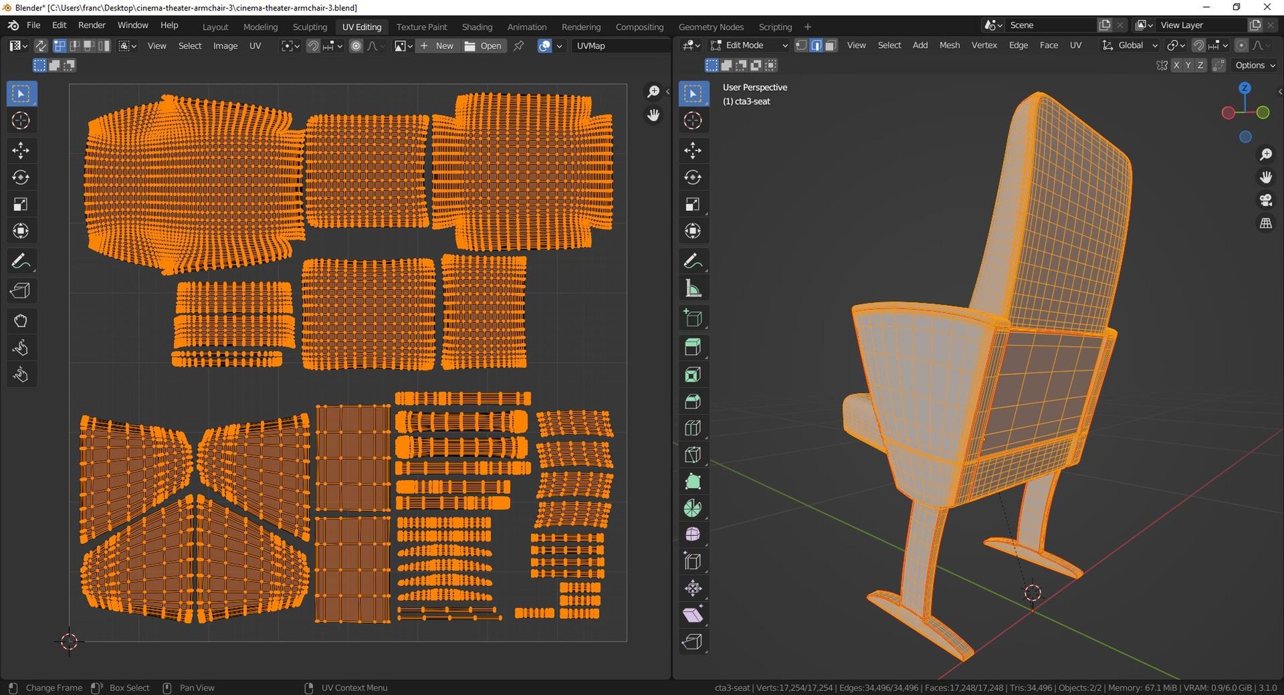Expand the Global transform orientation dropdown
The height and width of the screenshot is (695, 1284).
click(x=1130, y=45)
